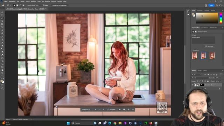224x126 pixels.
Task: Open the properties panel flyout menu
Action: point(223,28)
